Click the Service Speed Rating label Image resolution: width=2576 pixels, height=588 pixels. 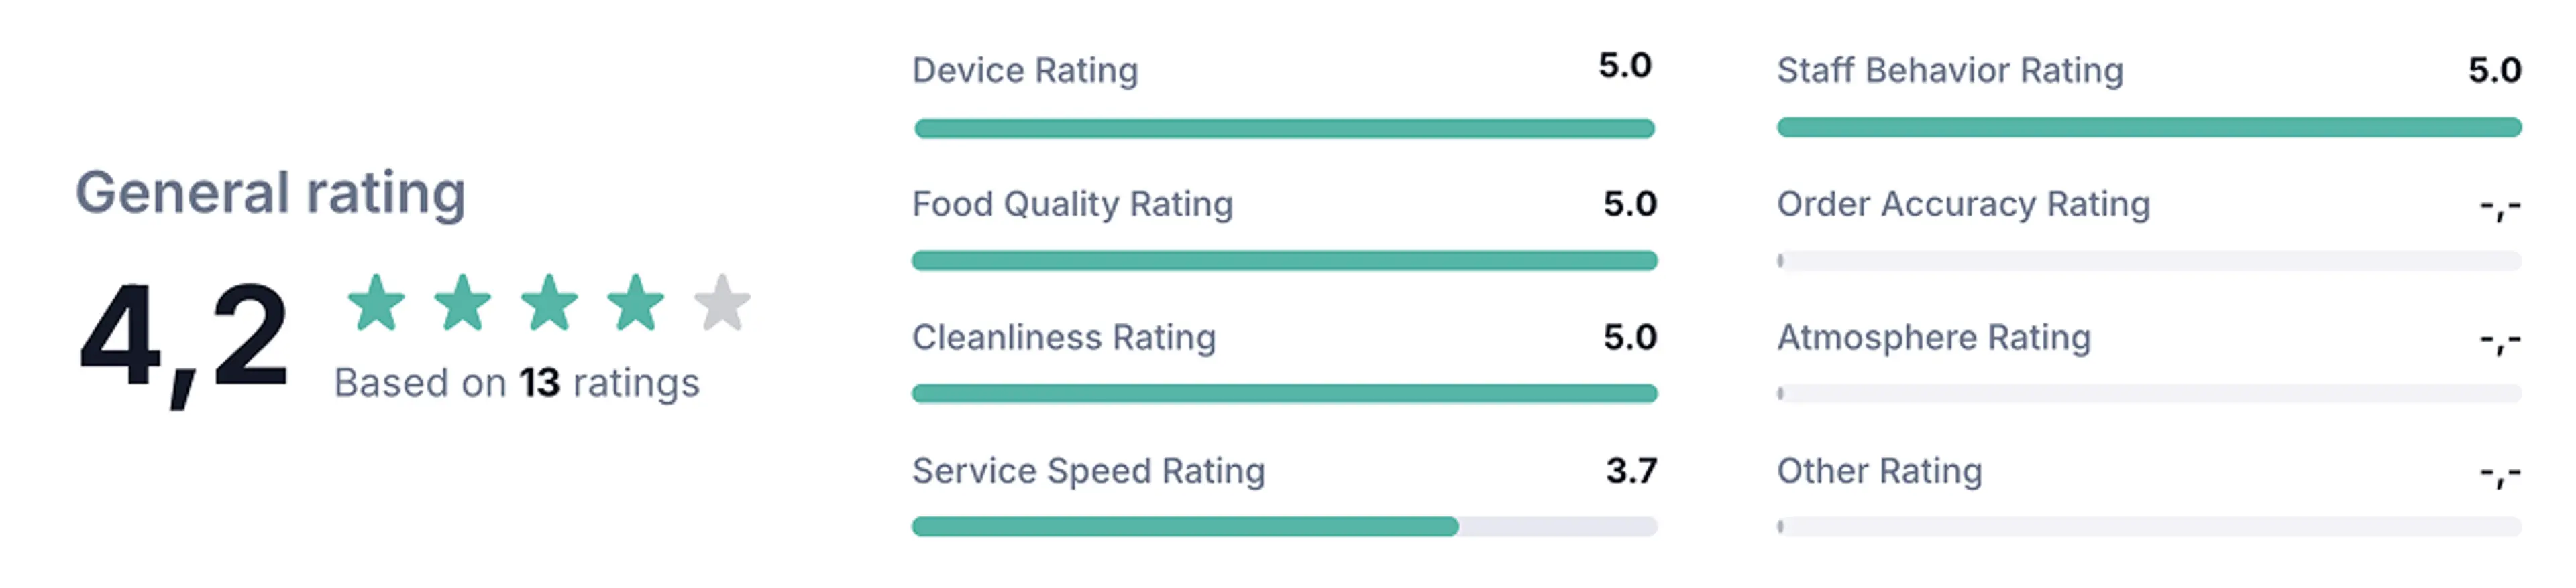click(x=1088, y=471)
